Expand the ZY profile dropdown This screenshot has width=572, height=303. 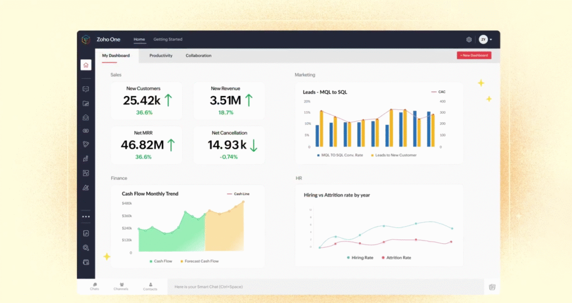coord(485,40)
